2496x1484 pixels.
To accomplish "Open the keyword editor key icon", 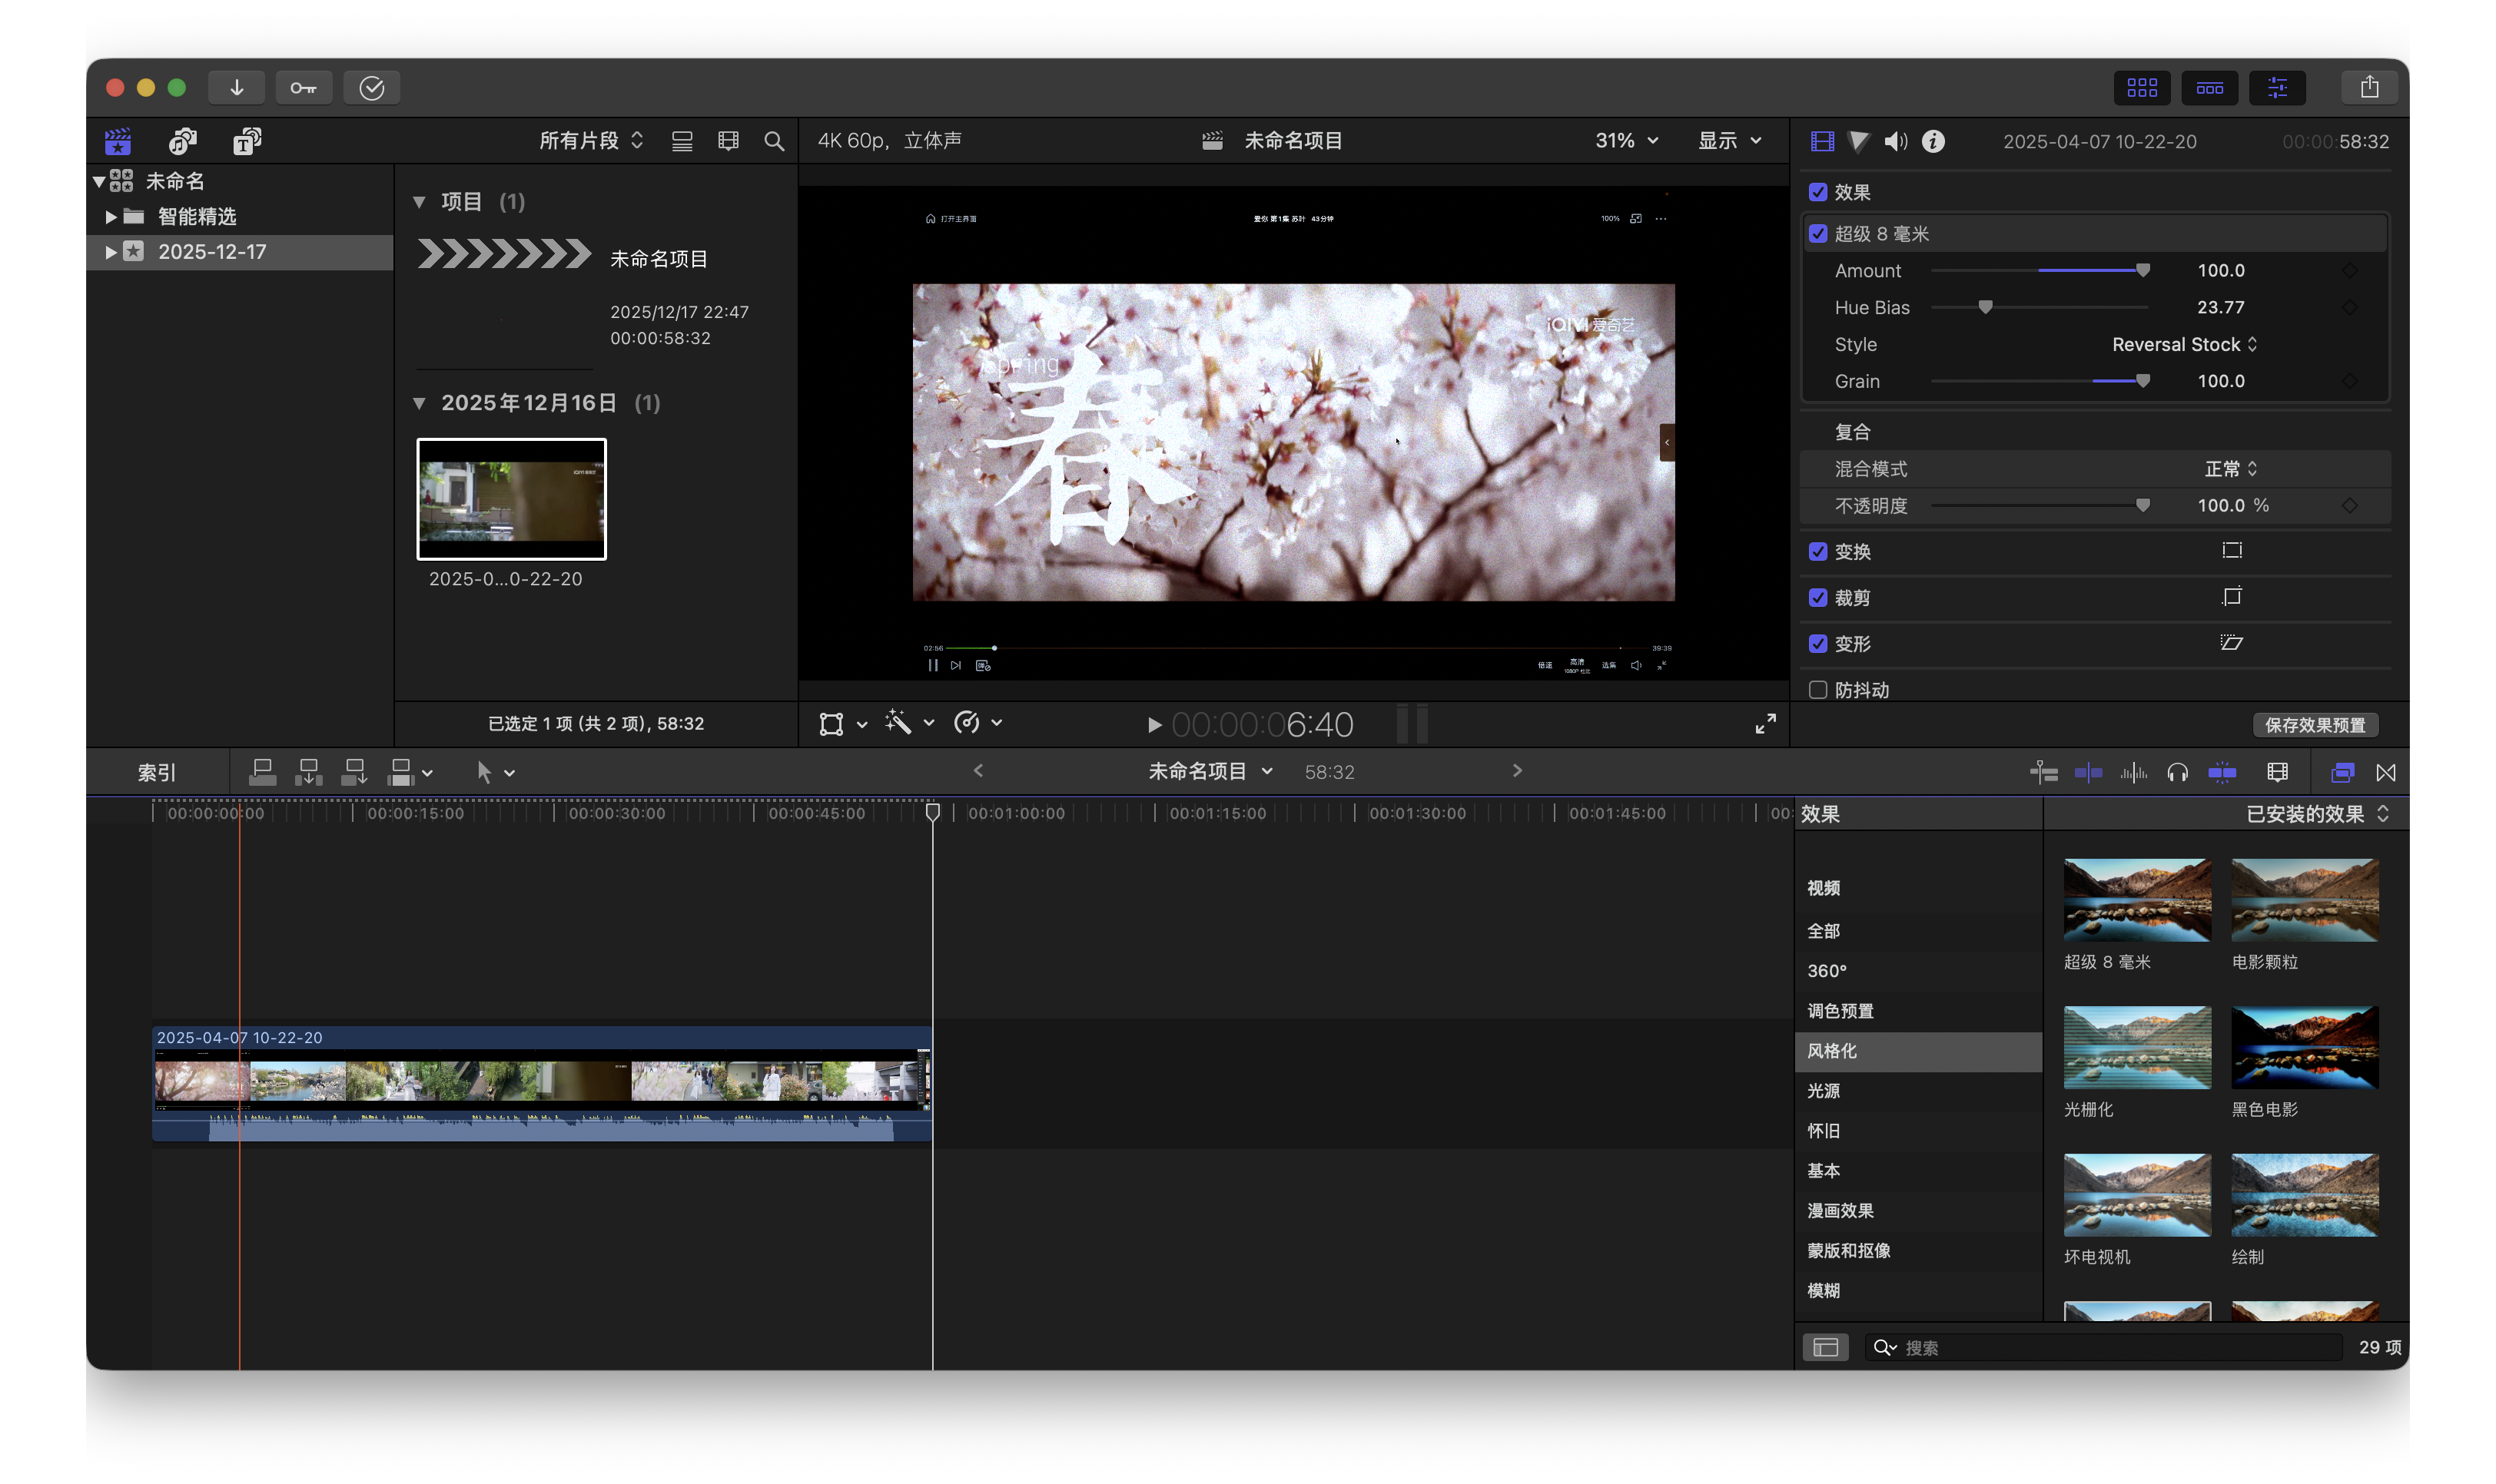I will coord(303,88).
